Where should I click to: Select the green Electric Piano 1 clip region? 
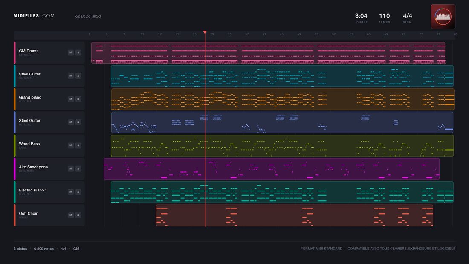282,192
